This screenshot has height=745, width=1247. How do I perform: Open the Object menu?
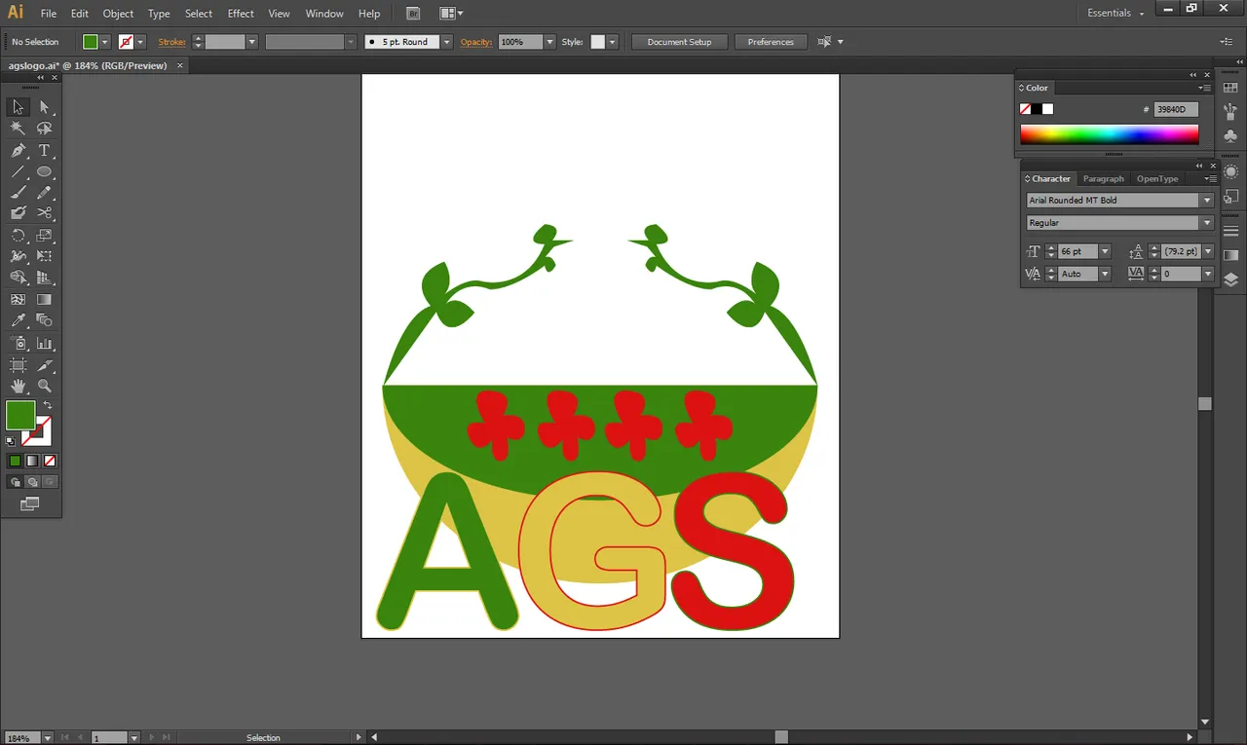(x=118, y=14)
